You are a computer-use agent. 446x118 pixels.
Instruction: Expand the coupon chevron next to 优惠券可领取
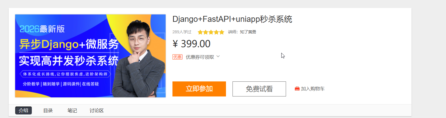pos(218,56)
